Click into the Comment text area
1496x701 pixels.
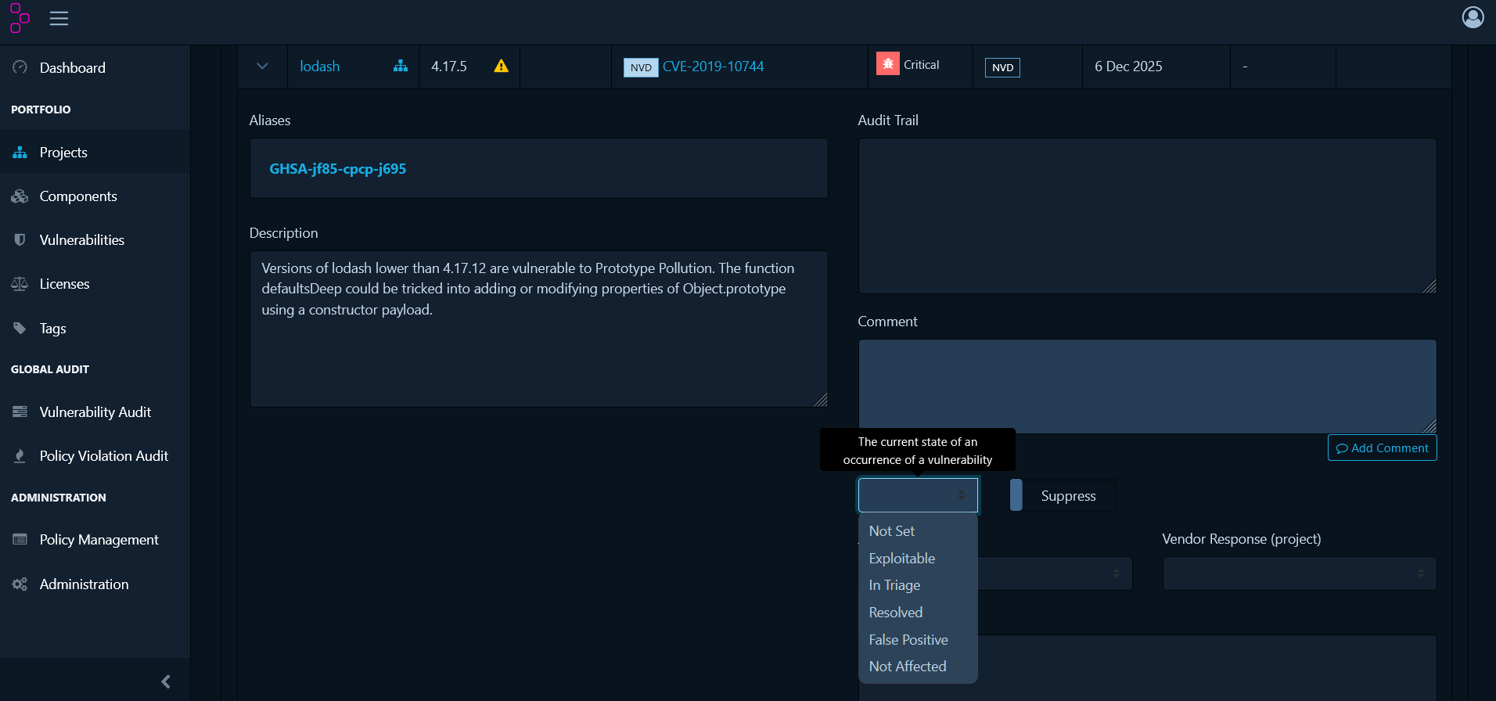pyautogui.click(x=1147, y=386)
